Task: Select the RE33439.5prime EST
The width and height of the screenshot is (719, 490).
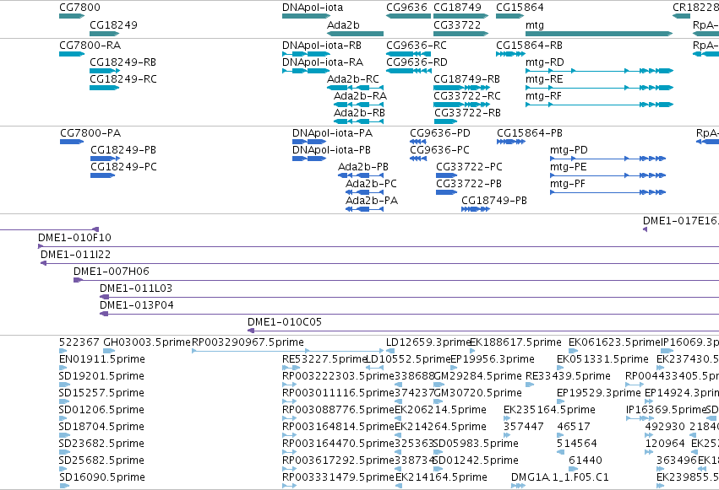Action: click(x=530, y=385)
